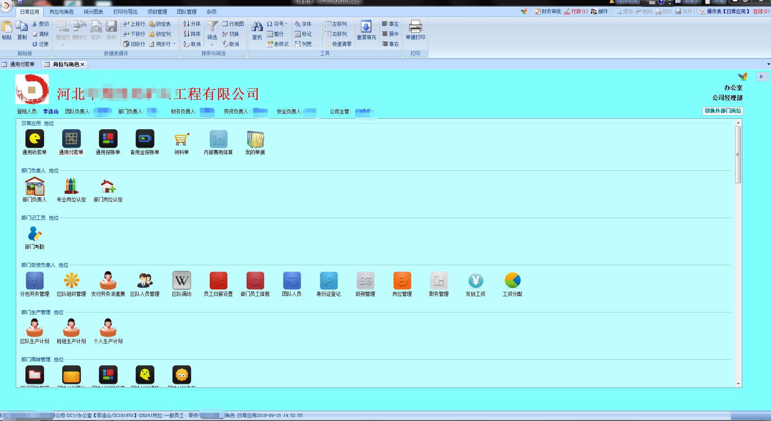Open the 筛选 filter dropdown
Image resolution: width=771 pixels, height=421 pixels.
(x=212, y=45)
